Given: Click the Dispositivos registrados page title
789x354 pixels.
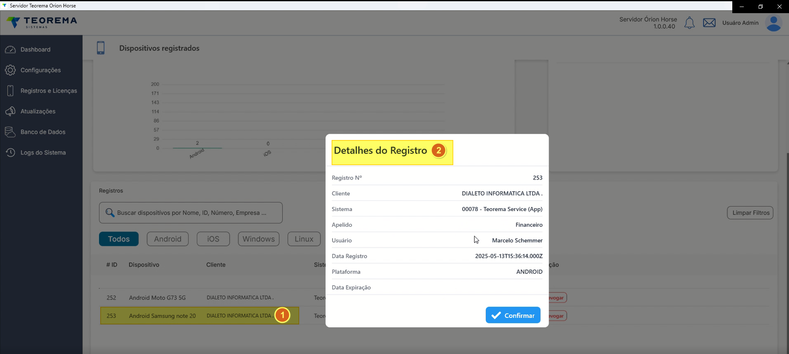Looking at the screenshot, I should (x=159, y=48).
